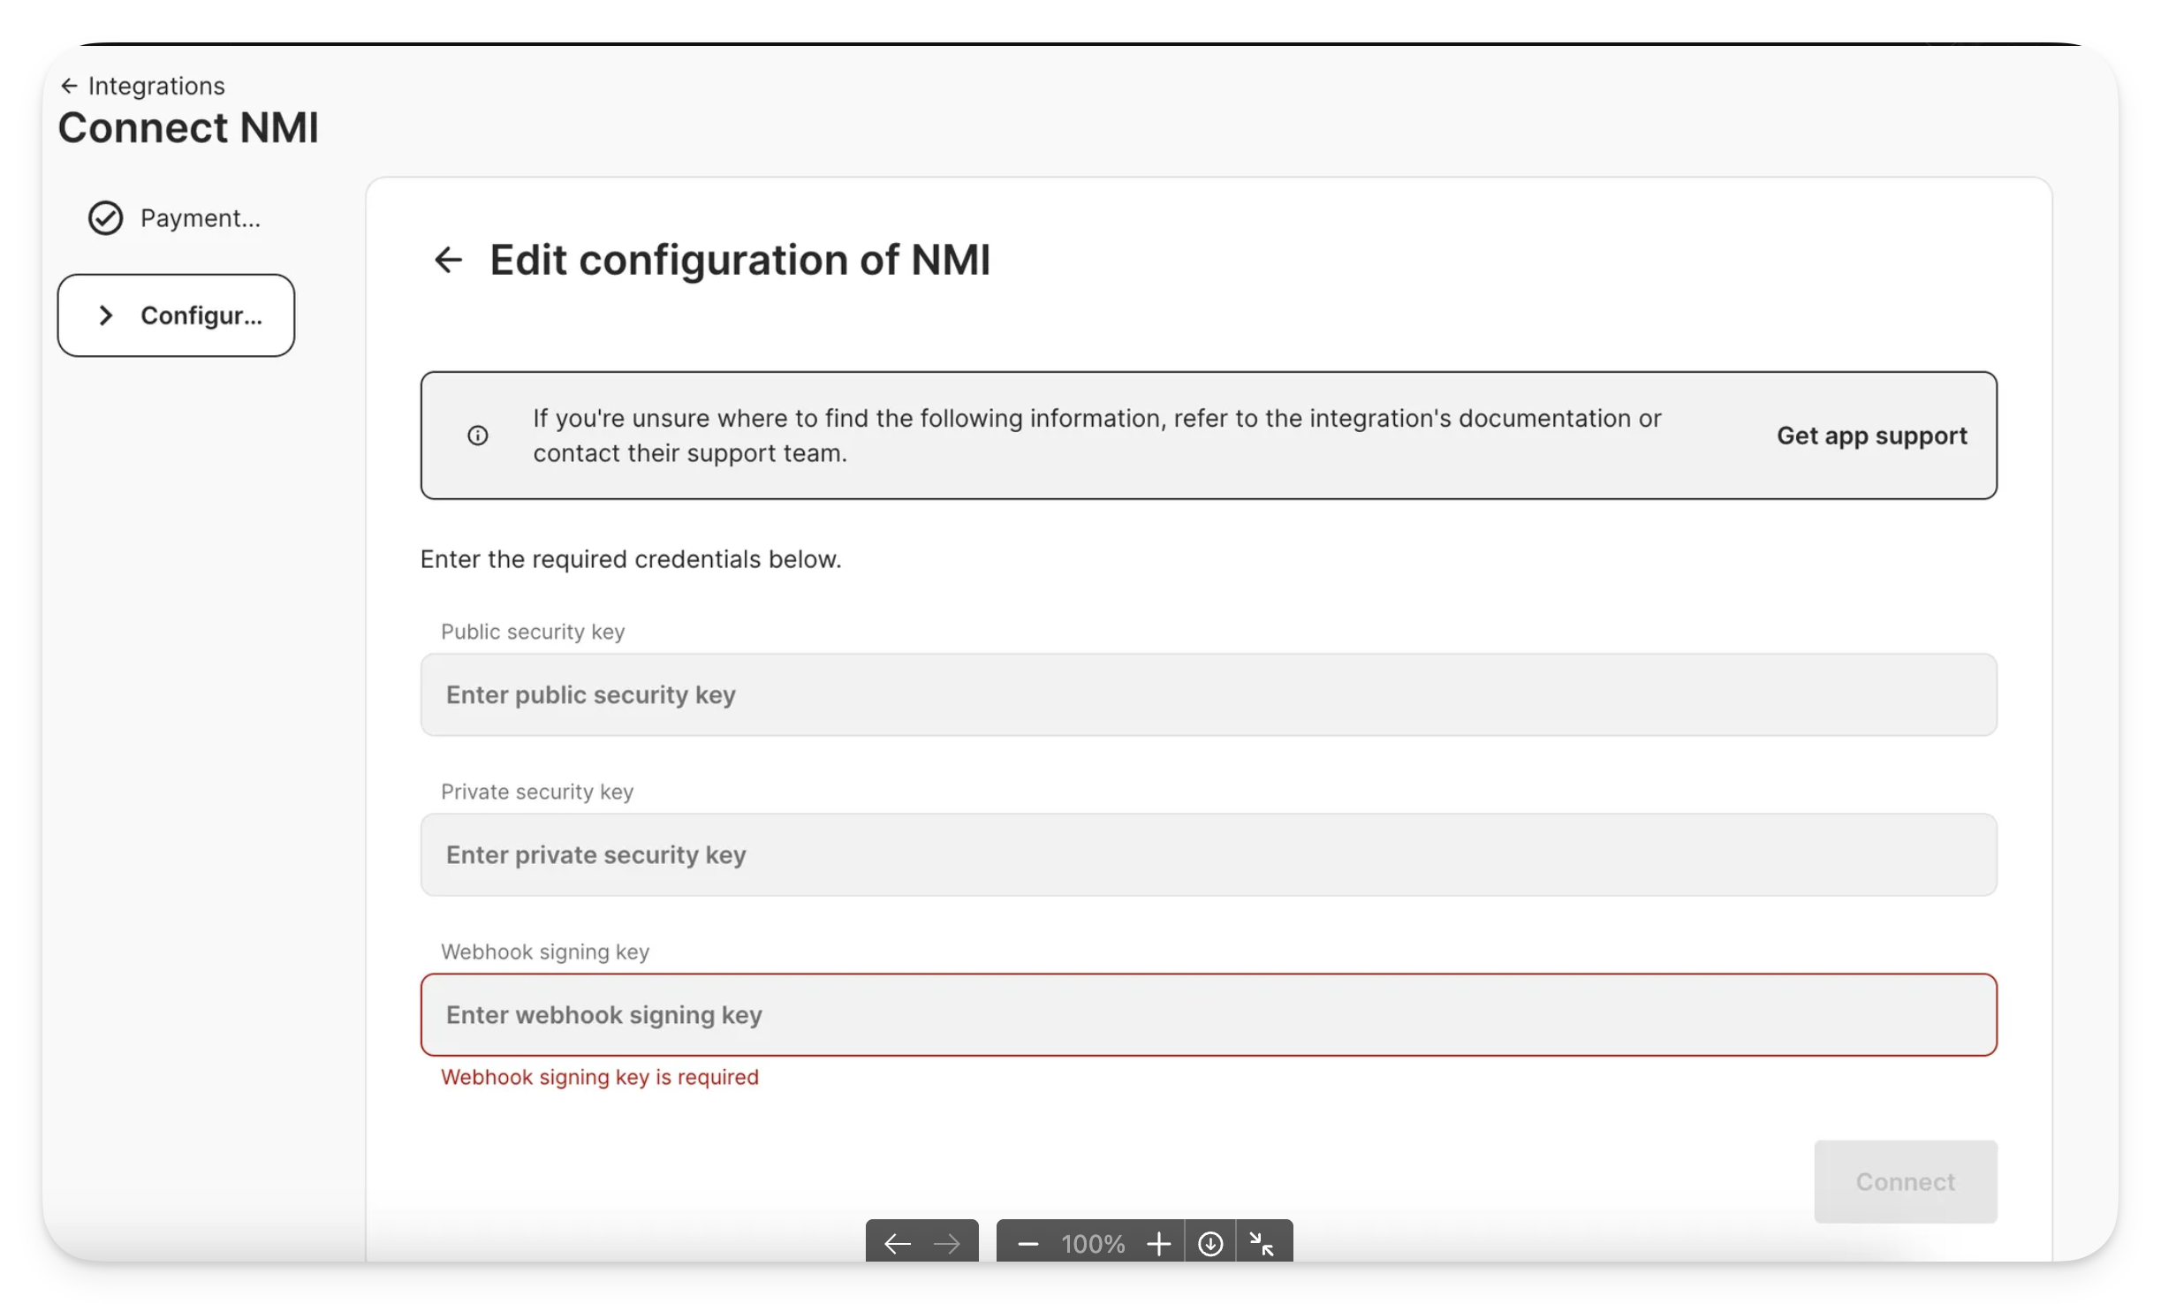Go back to Integrations link
Viewport: 2161px width, 1304px height.
point(142,86)
